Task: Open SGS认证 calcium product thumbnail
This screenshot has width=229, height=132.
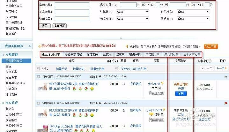Action: click(x=43, y=129)
